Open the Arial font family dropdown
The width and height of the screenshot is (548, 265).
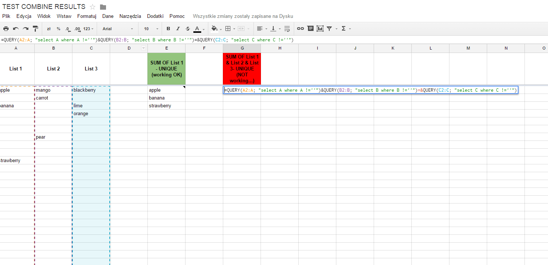click(118, 29)
